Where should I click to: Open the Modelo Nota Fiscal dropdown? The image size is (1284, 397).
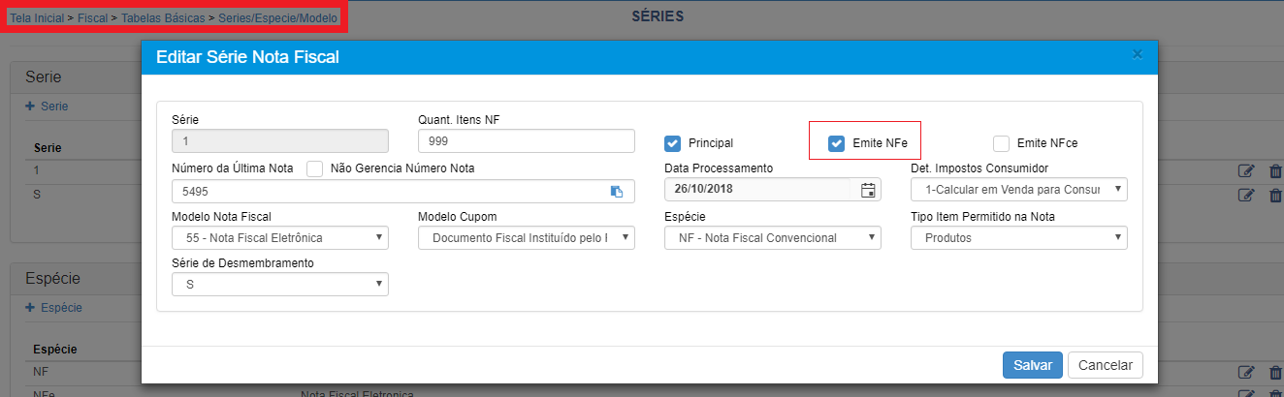point(279,238)
